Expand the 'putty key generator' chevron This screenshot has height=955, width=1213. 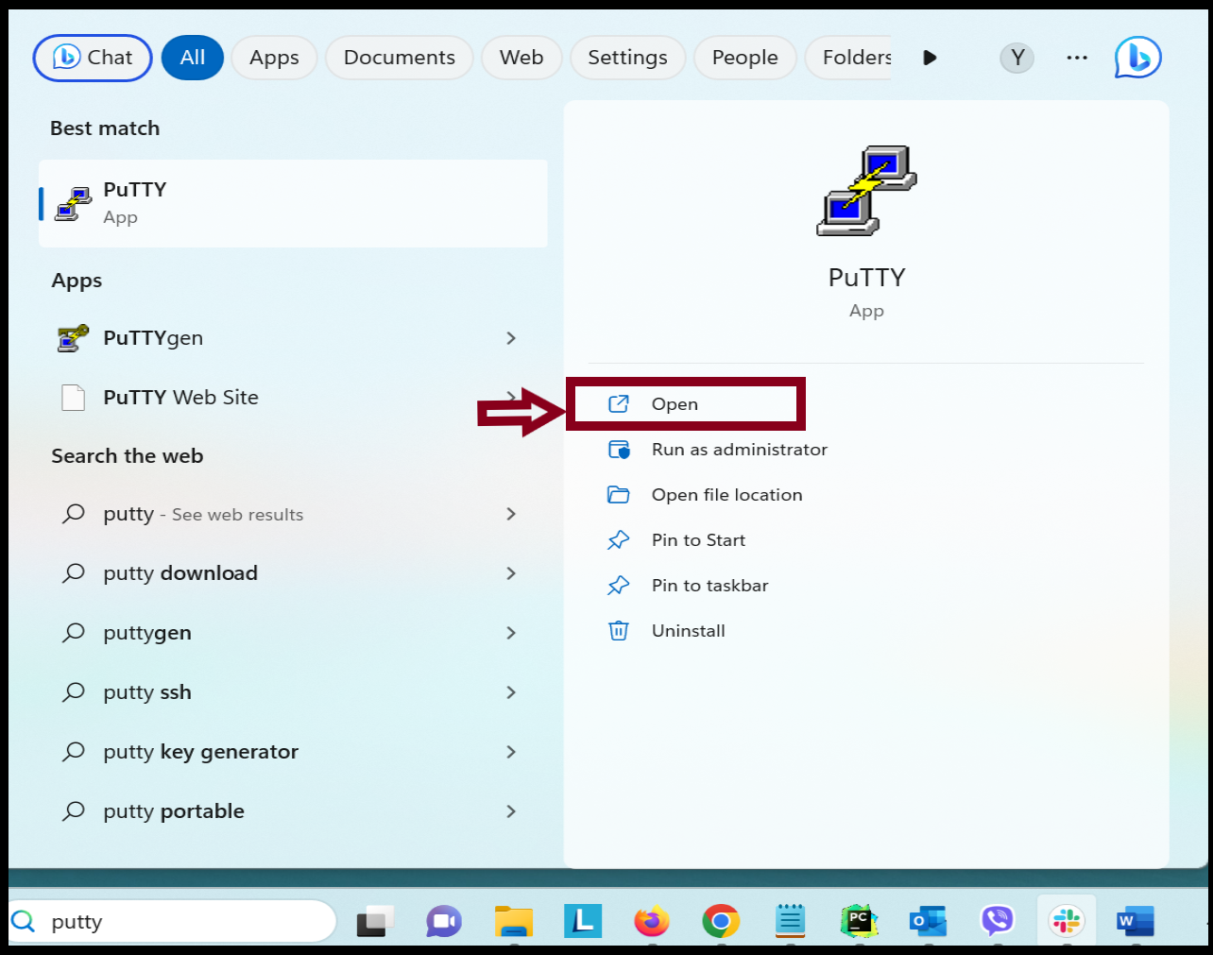pos(511,752)
